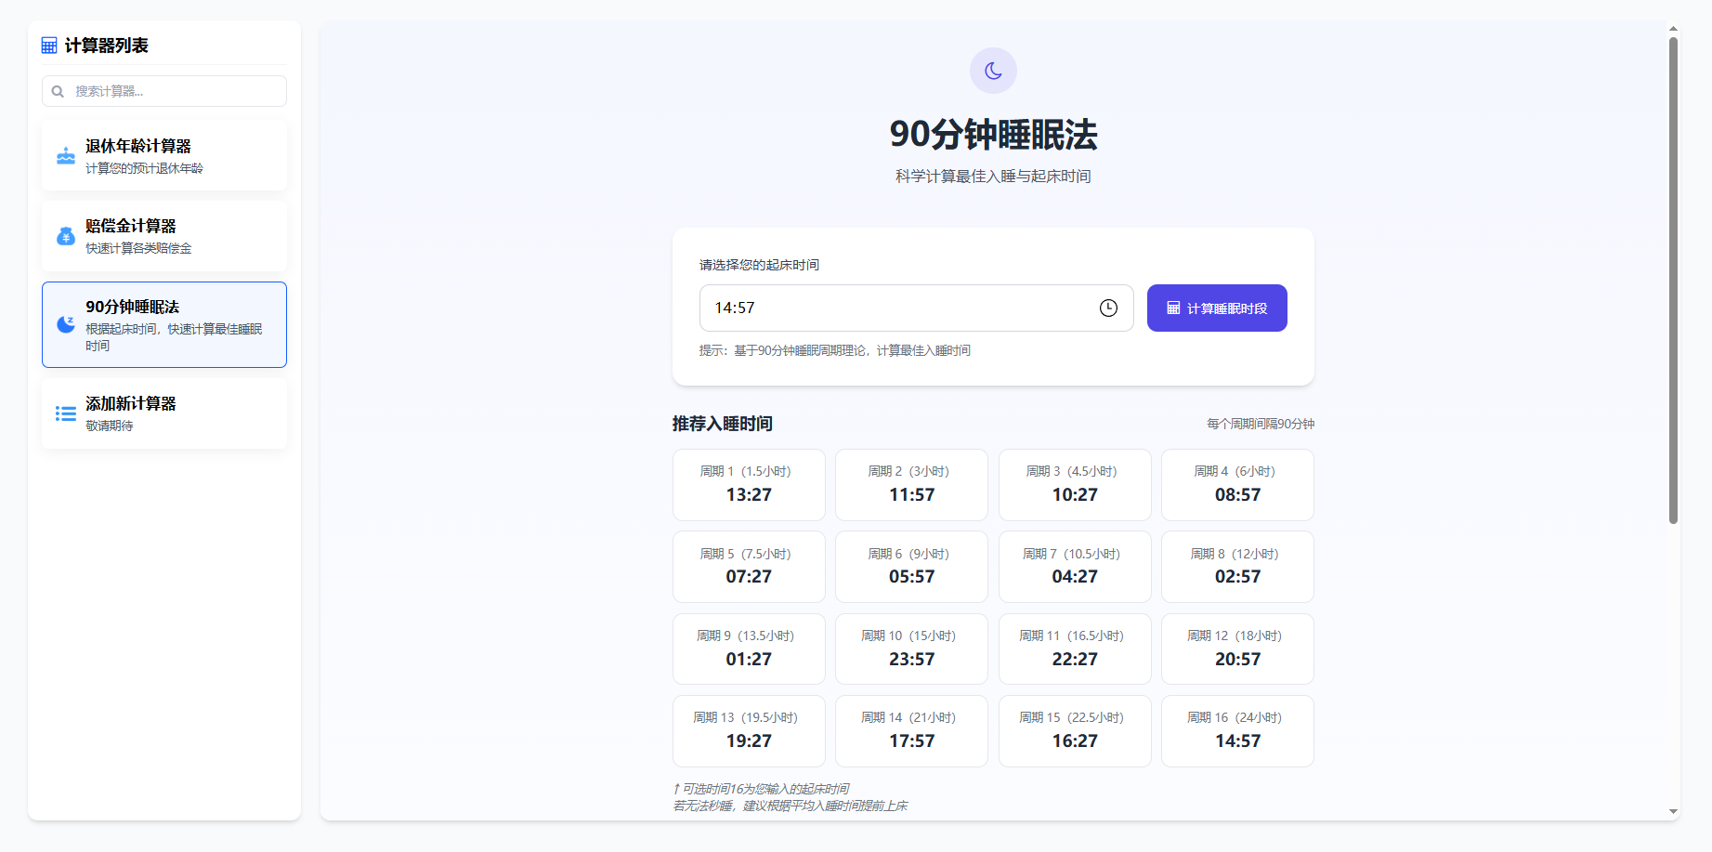Open the 退休年龄计算器 menu item
This screenshot has width=1712, height=852.
pyautogui.click(x=164, y=156)
